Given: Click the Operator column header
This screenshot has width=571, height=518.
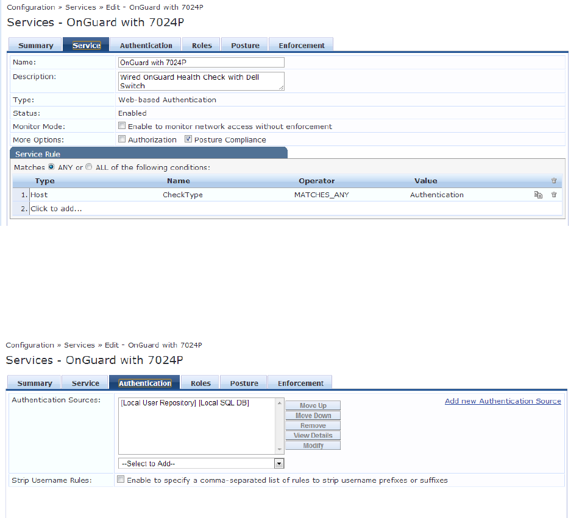Looking at the screenshot, I should [x=316, y=181].
